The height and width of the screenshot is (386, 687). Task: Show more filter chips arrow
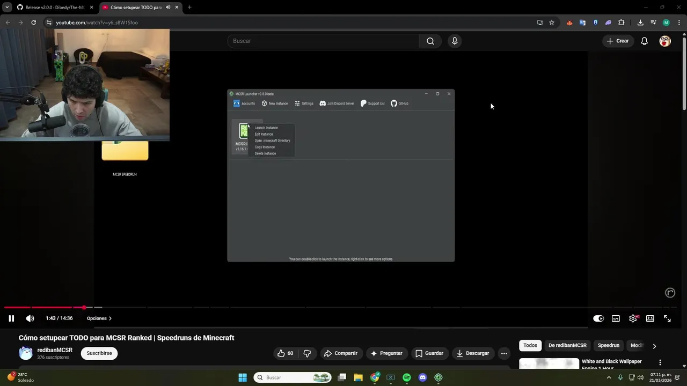pos(654,346)
